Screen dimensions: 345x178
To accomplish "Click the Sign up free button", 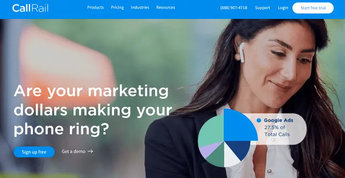I will 34,152.
